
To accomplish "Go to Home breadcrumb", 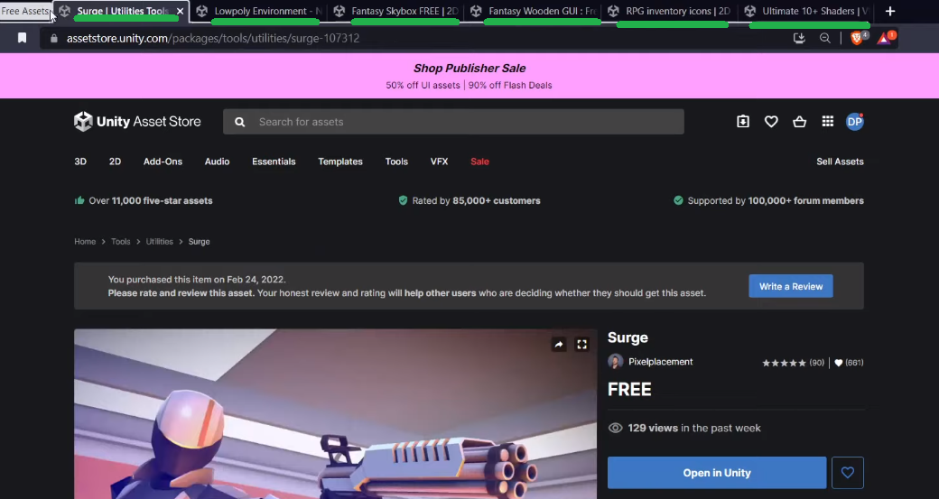I will (x=85, y=242).
